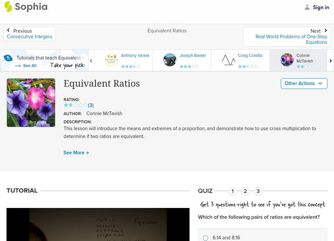
Task: Expand the Other Actions dropdown
Action: pyautogui.click(x=304, y=83)
